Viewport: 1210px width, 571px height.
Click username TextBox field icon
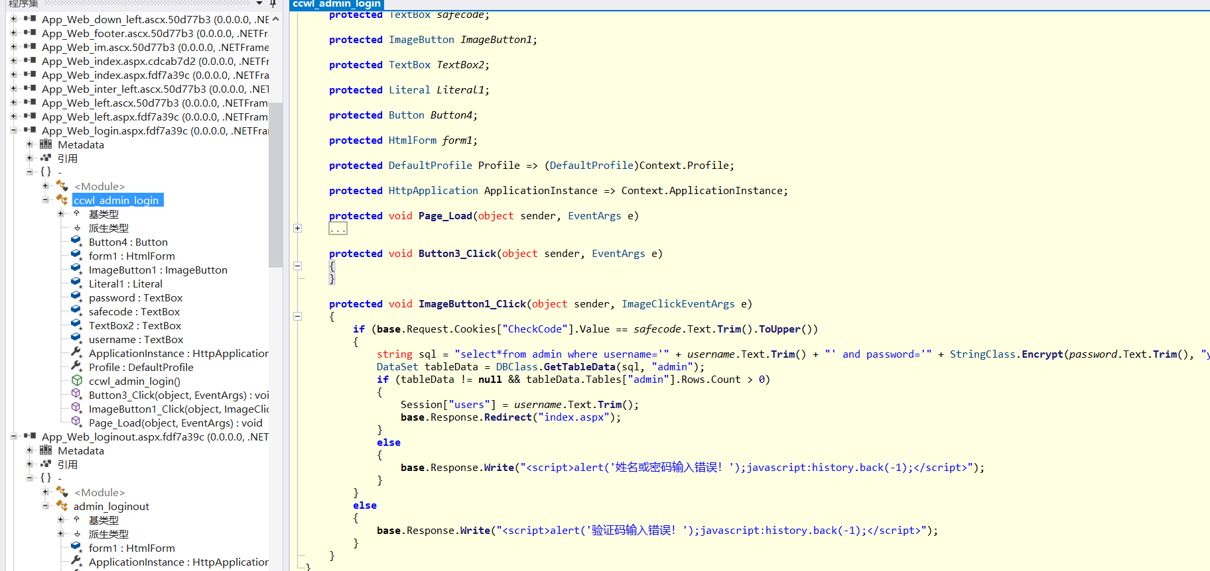click(76, 338)
